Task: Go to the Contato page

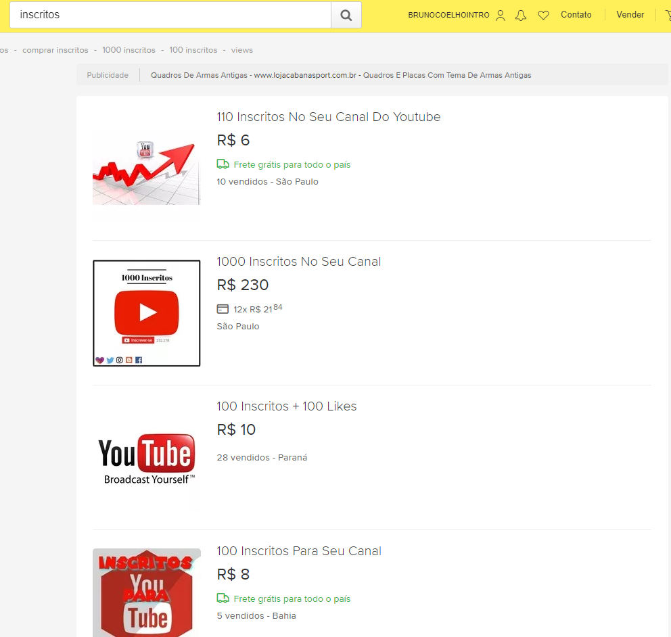Action: point(576,15)
